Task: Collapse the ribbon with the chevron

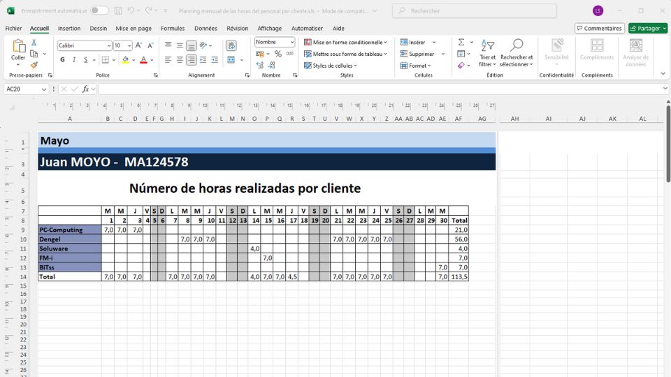Action: coord(663,74)
